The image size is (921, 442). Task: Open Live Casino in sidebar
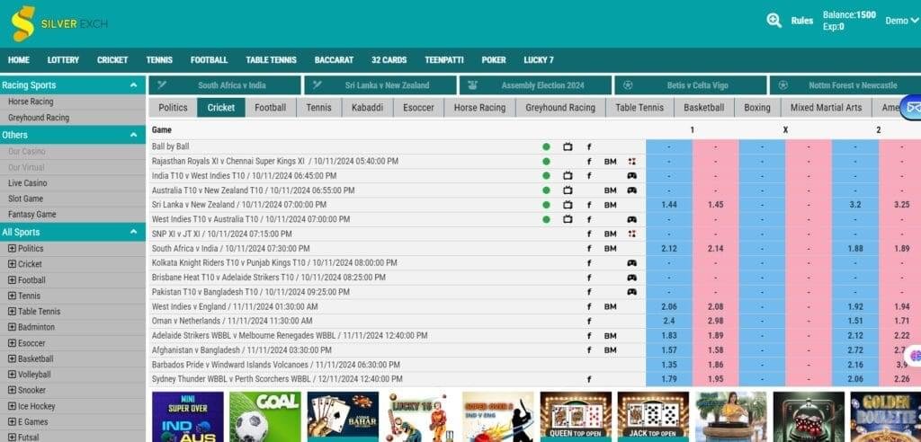coord(28,183)
